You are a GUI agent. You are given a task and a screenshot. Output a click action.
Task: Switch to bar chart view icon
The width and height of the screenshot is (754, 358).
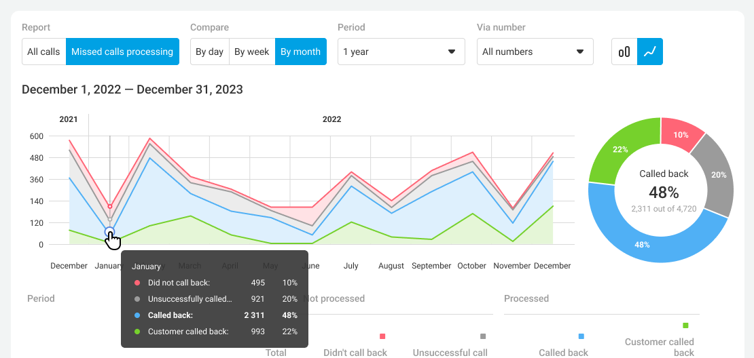click(624, 52)
